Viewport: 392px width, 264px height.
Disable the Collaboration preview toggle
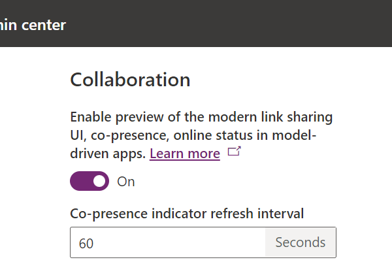click(90, 181)
